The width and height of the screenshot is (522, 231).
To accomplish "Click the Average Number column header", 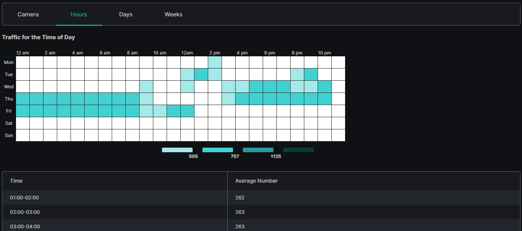I will tap(257, 181).
